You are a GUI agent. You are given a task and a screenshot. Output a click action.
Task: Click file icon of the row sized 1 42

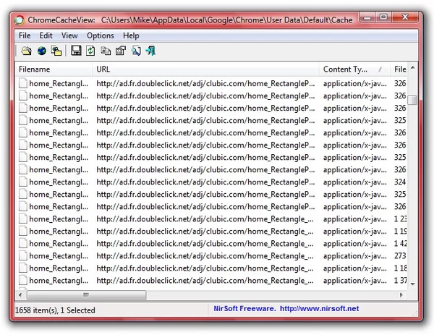click(23, 244)
